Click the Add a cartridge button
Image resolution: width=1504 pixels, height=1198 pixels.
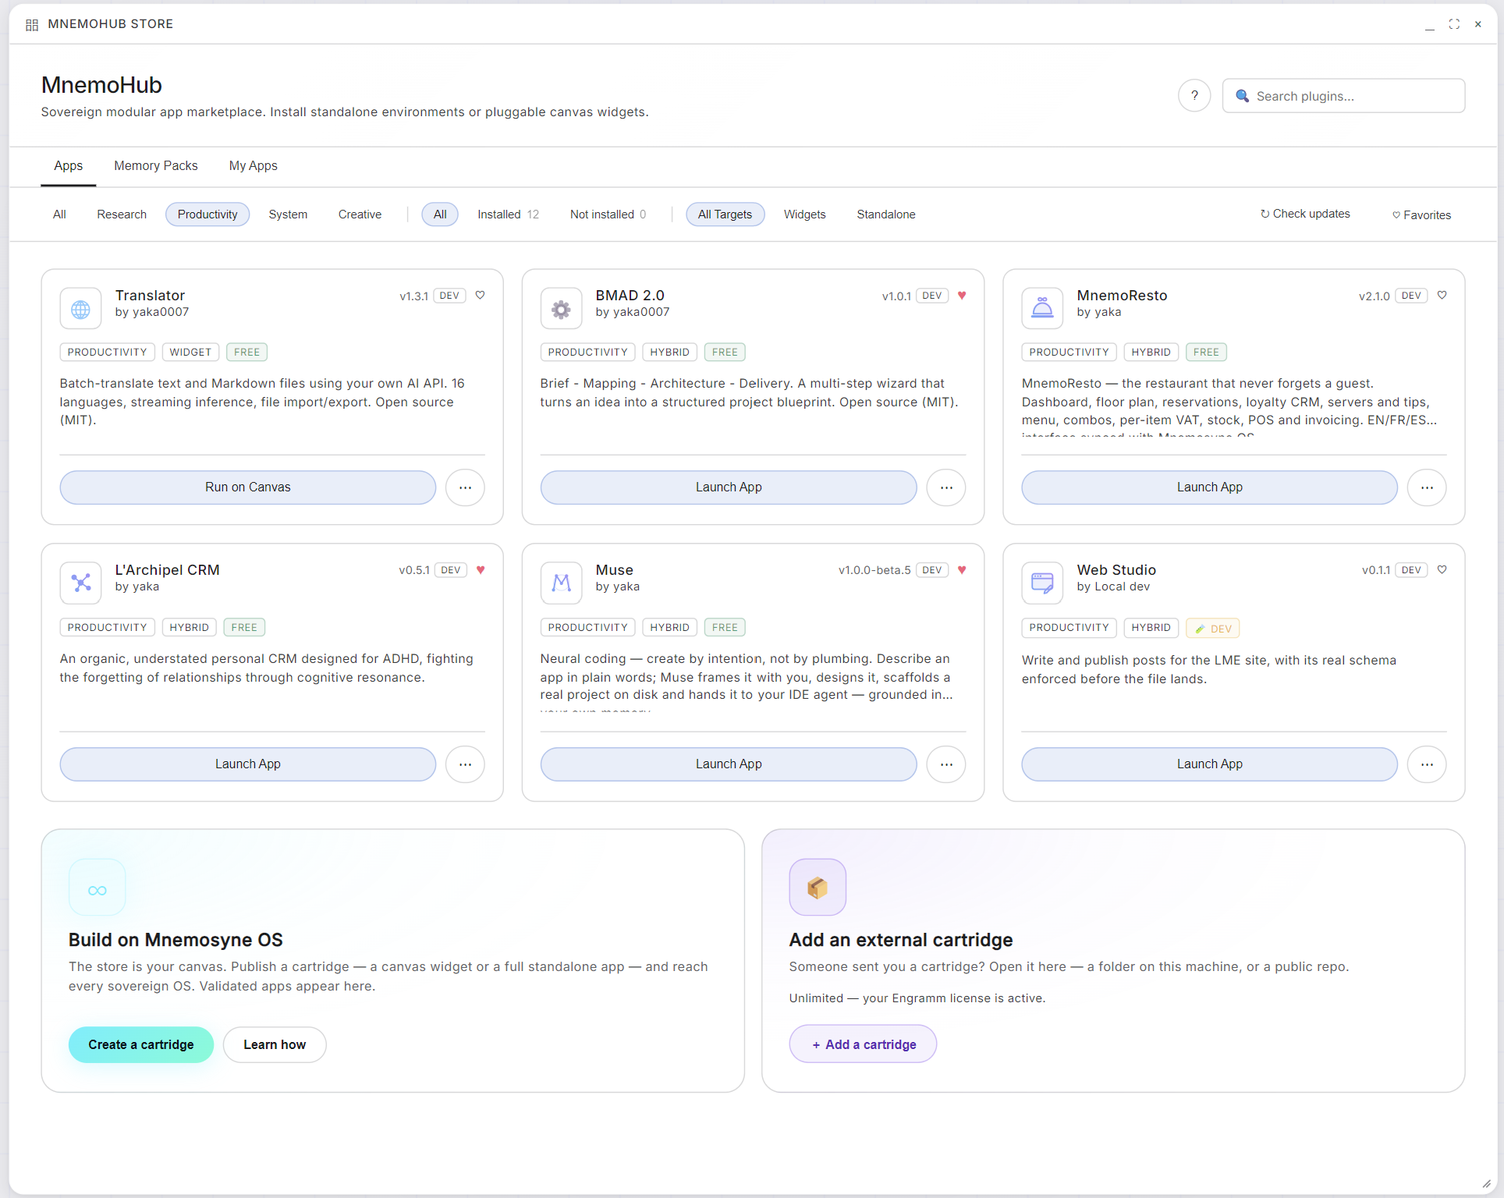point(863,1044)
